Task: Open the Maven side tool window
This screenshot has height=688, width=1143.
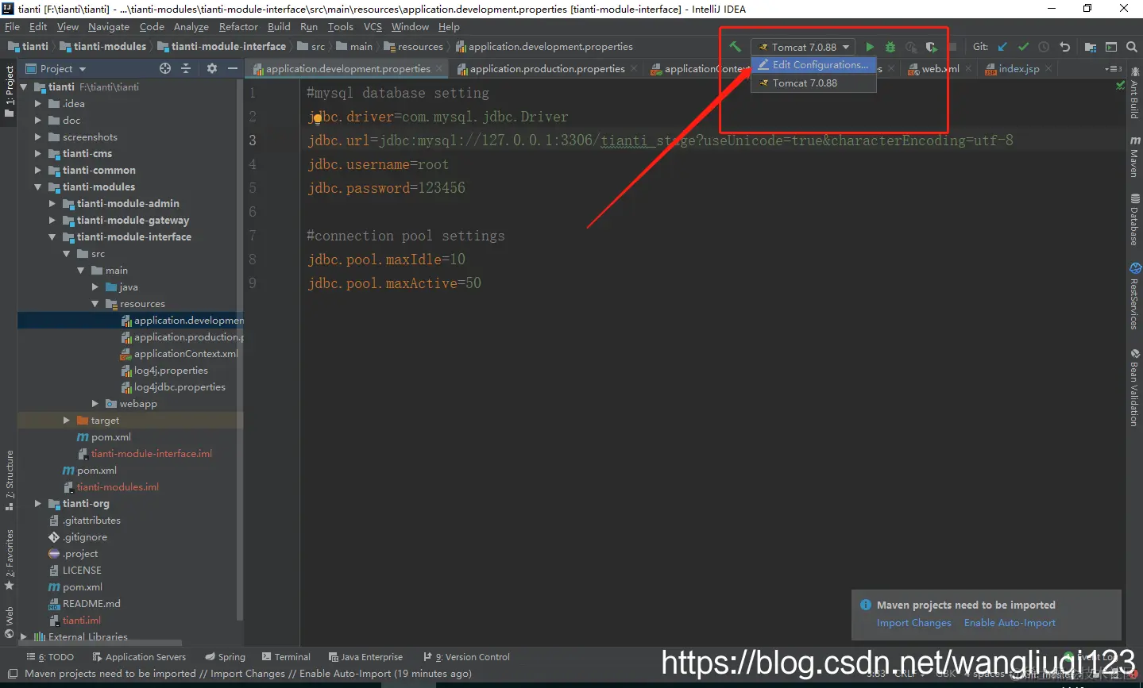Action: point(1134,156)
